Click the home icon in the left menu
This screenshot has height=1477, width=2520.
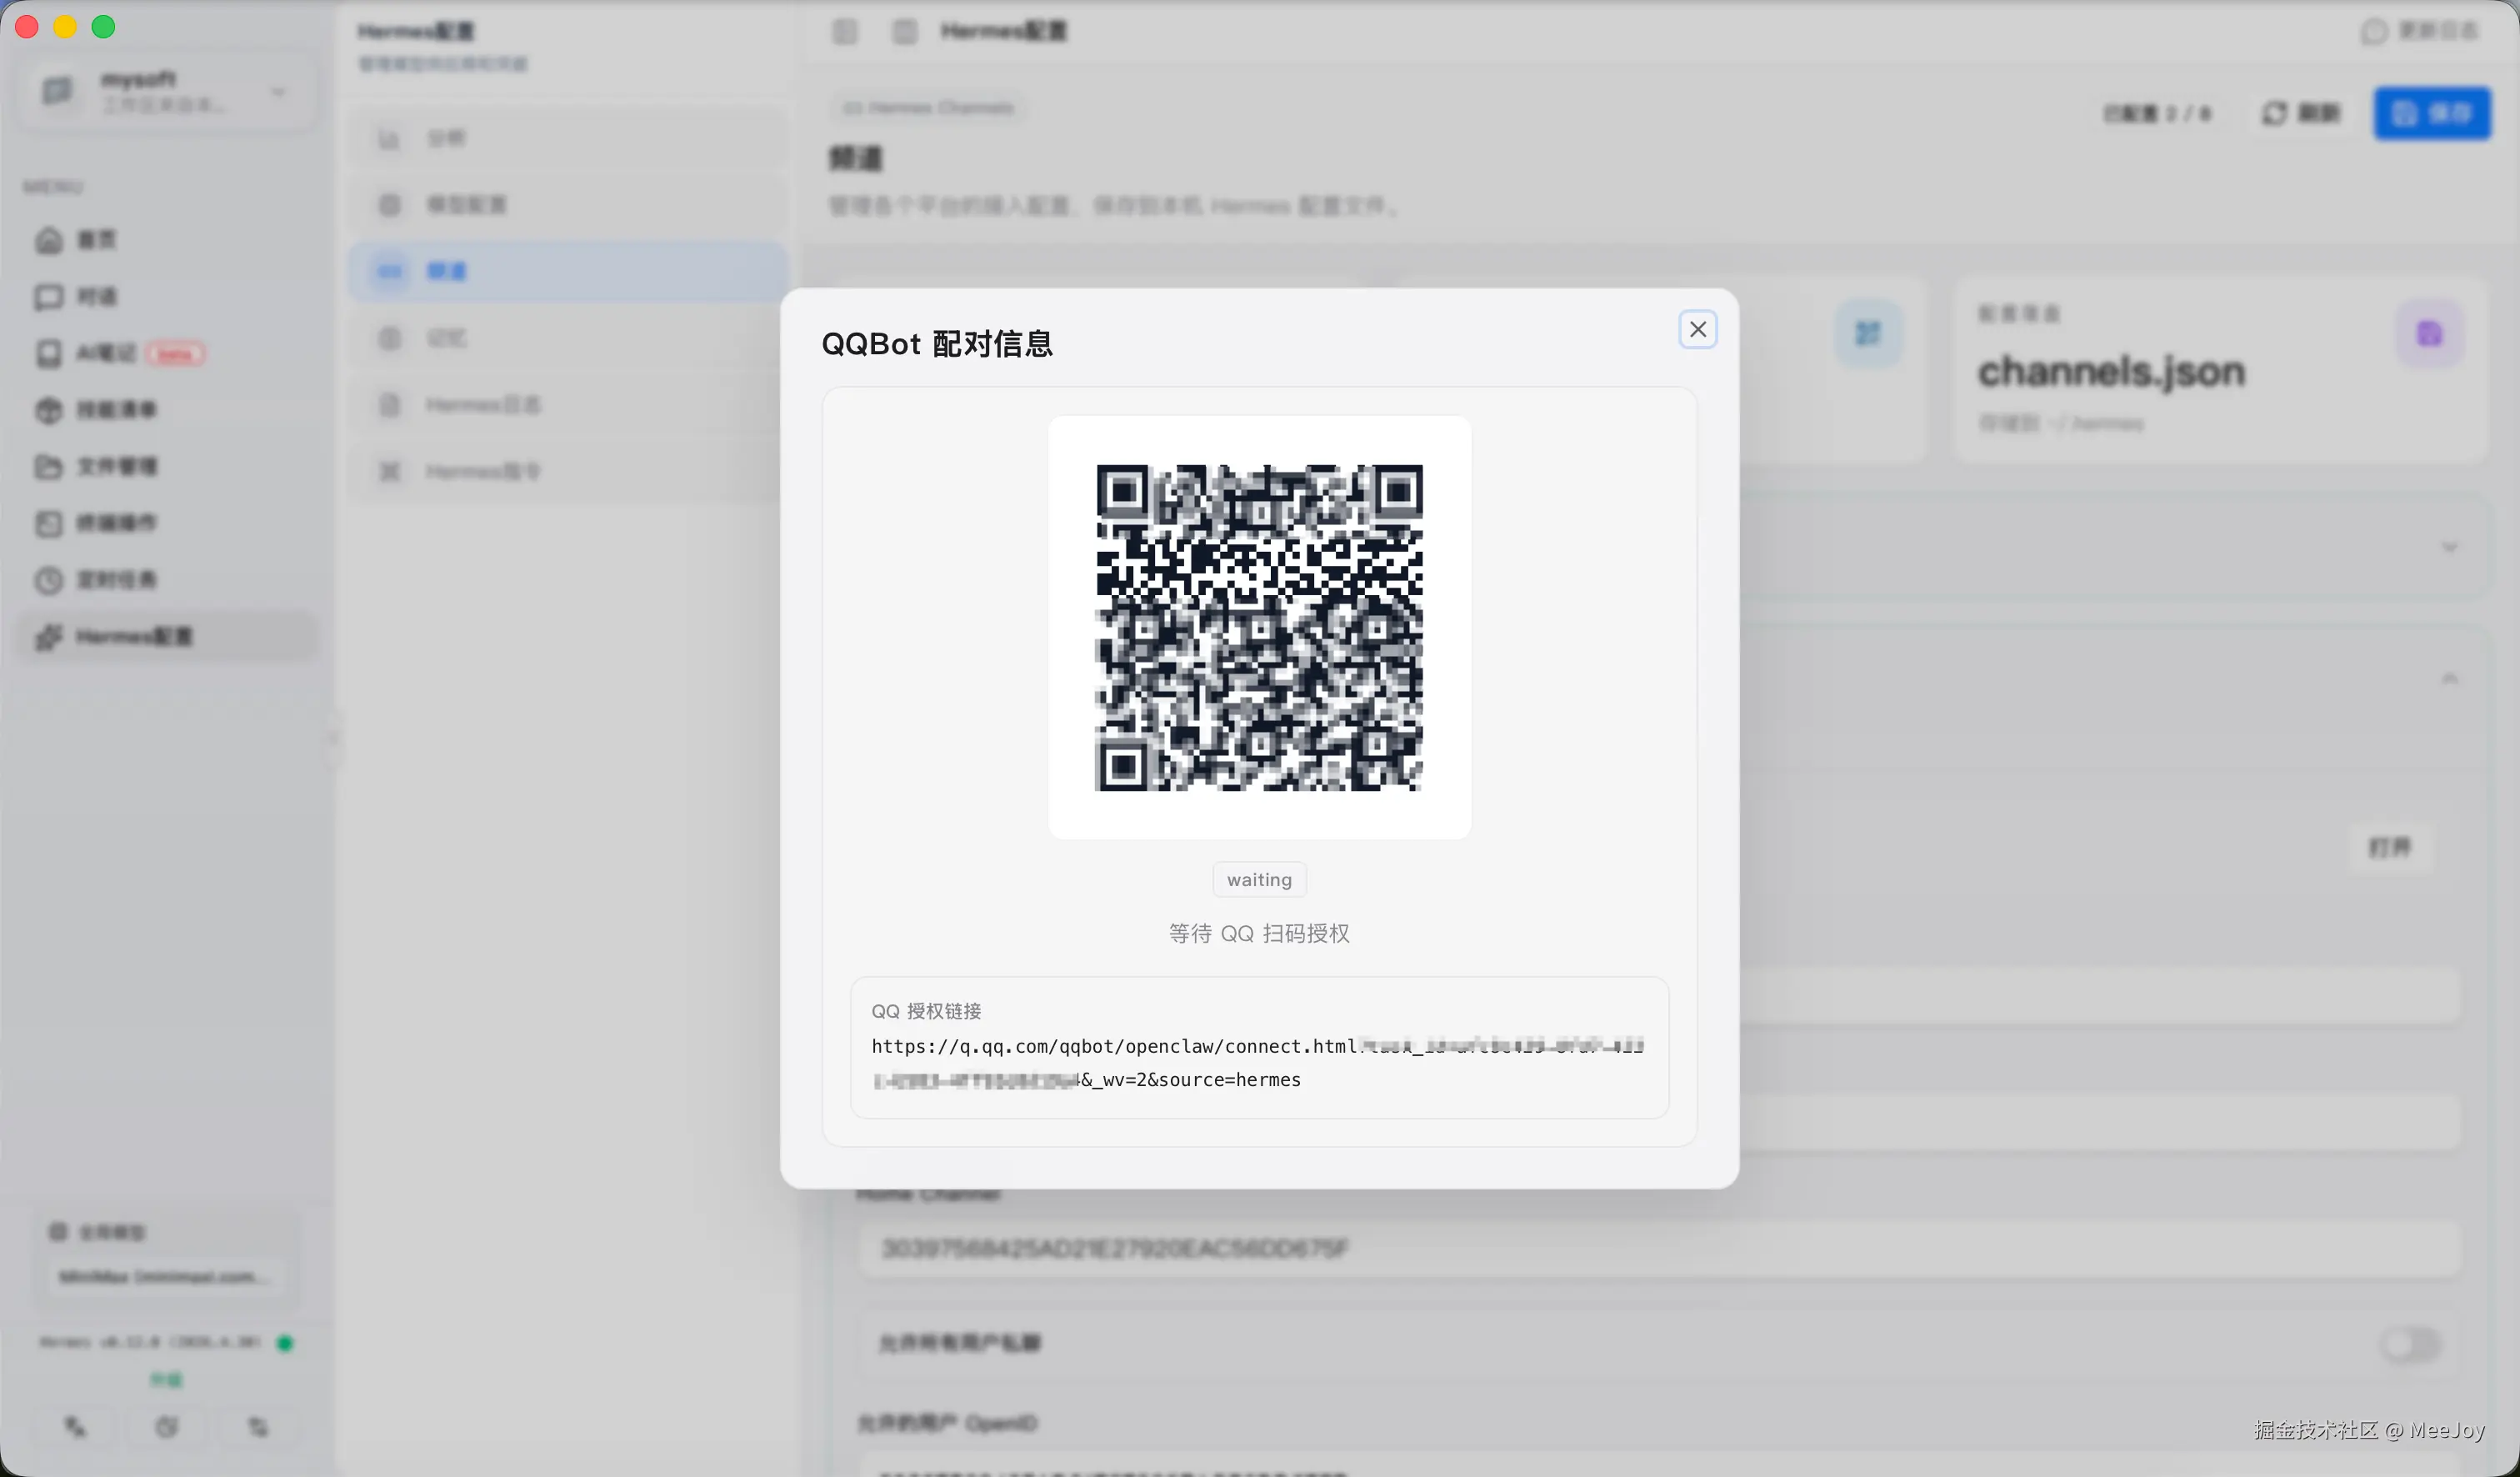(x=49, y=240)
